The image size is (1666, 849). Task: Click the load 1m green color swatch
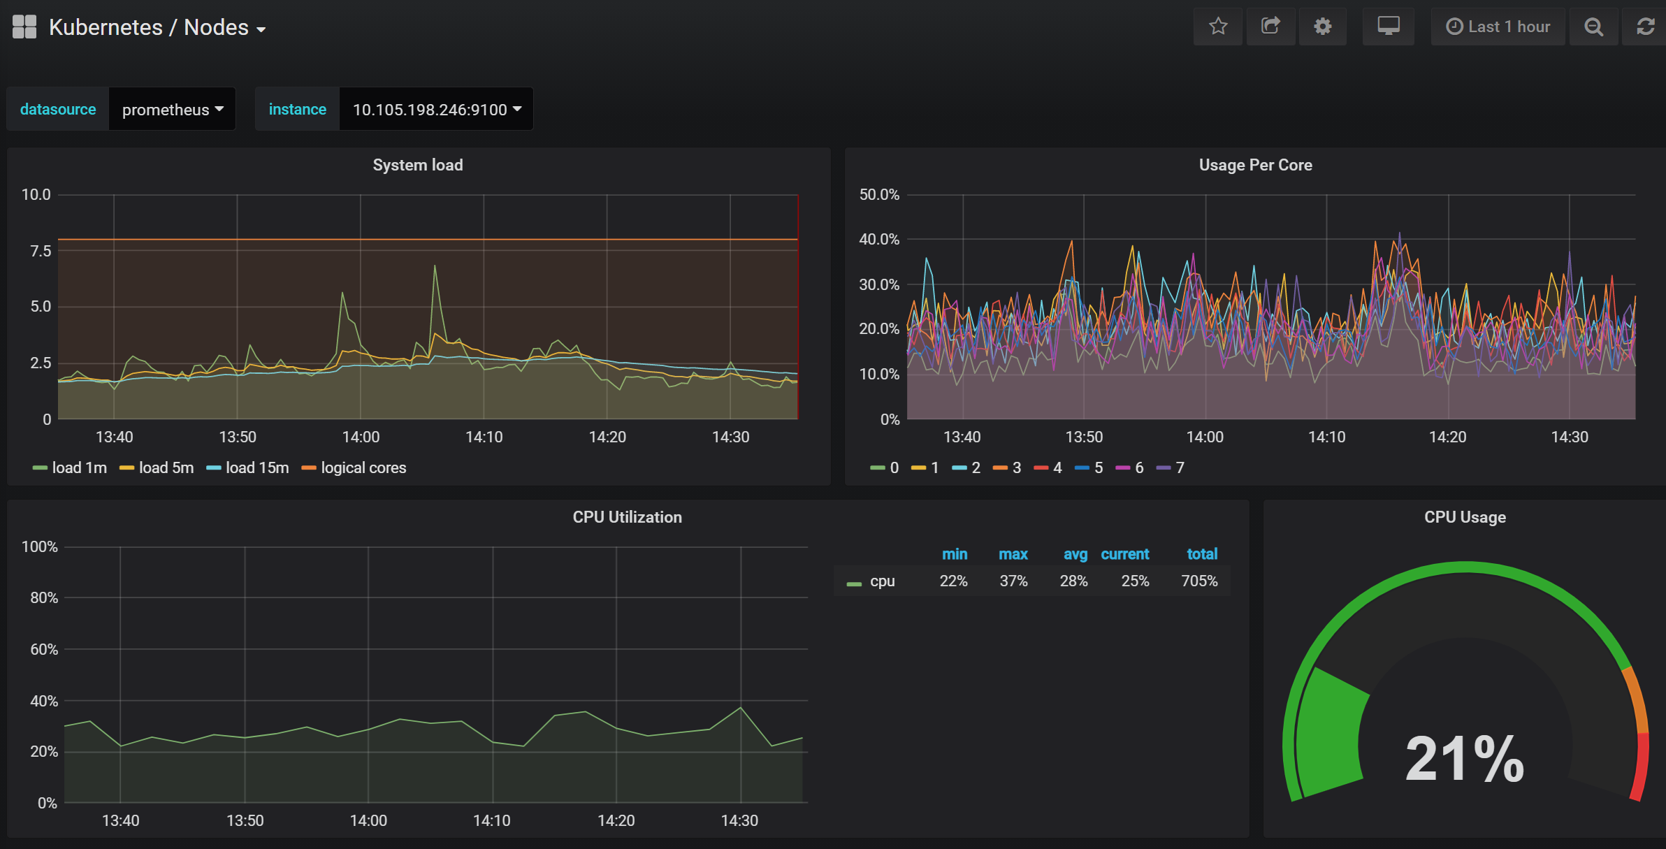tap(40, 468)
